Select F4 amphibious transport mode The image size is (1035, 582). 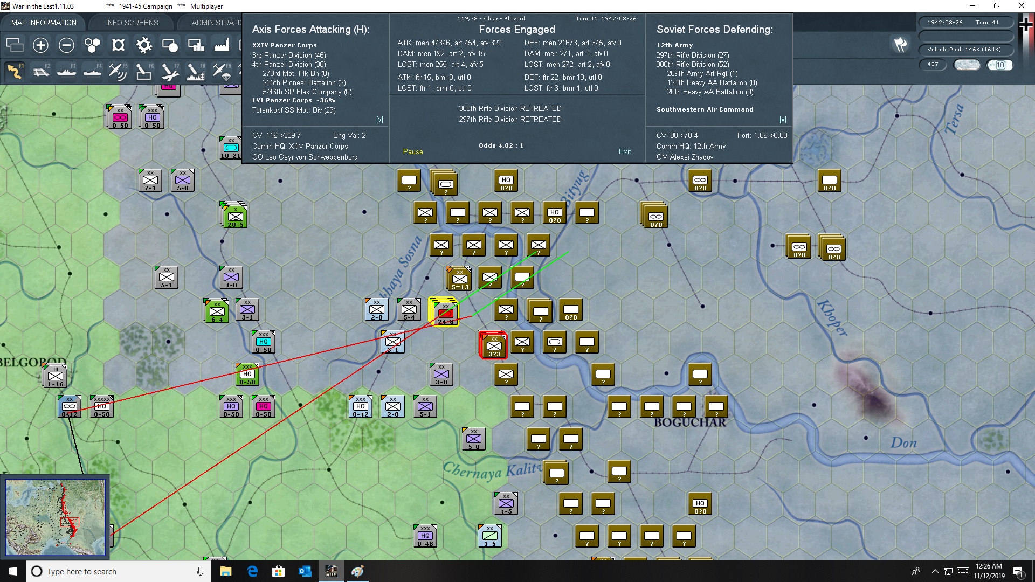[92, 71]
